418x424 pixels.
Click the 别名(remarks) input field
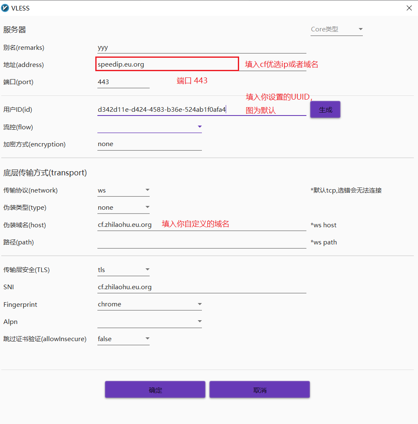(201, 48)
